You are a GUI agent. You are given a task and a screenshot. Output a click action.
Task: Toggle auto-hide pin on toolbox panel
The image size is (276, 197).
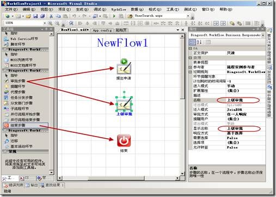pyautogui.click(x=46, y=29)
